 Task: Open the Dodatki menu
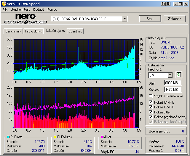coord(39,10)
